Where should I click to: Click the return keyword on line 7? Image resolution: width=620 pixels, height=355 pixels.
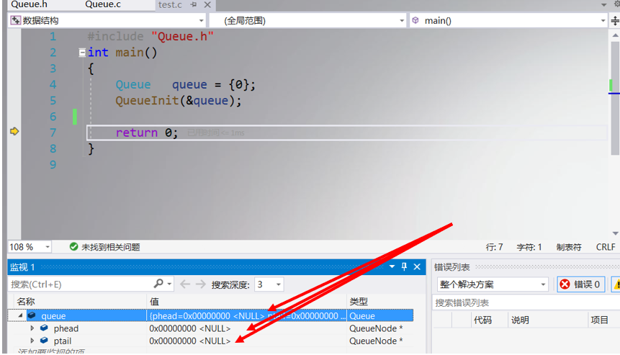136,132
